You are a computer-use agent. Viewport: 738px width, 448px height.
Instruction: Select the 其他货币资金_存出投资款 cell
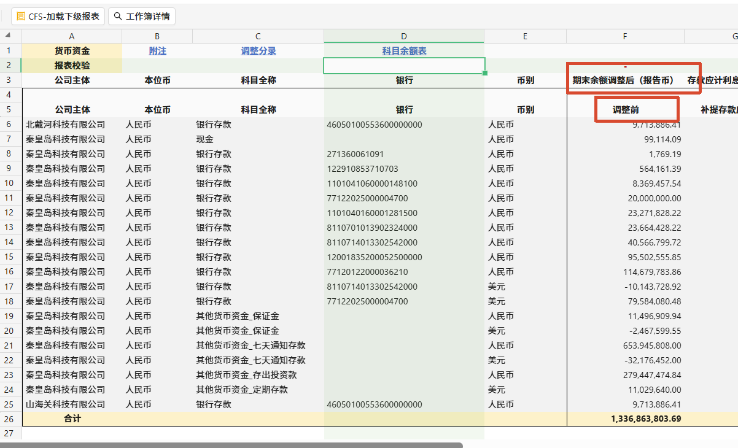pyautogui.click(x=258, y=375)
